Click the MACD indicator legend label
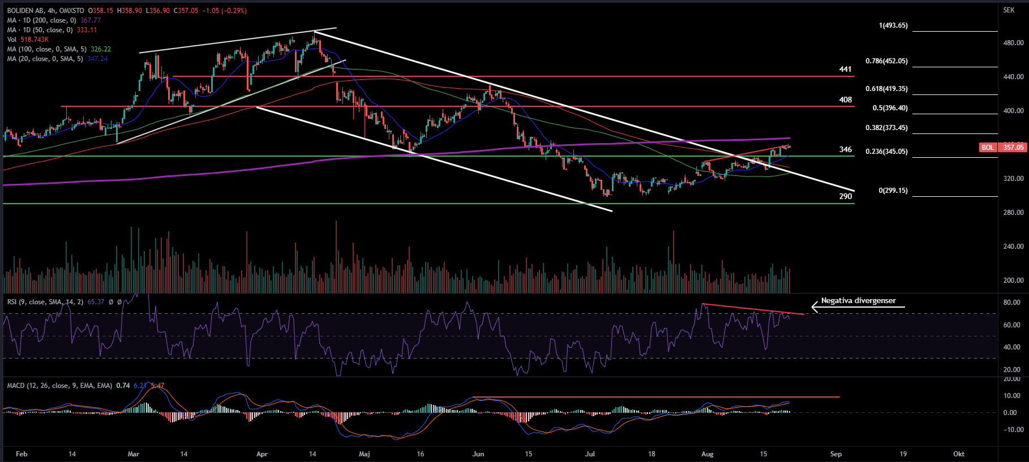The height and width of the screenshot is (462, 1029). 59,386
